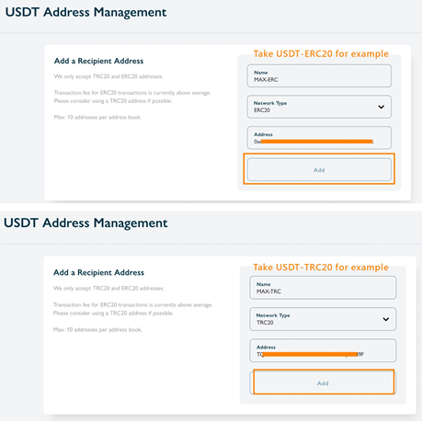Click the Add button in the ERC20 example
422x422 pixels.
pos(319,169)
